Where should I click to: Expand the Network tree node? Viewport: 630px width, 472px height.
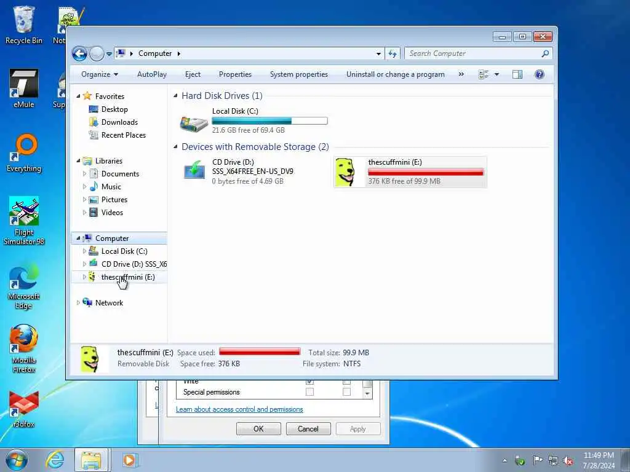click(x=78, y=302)
